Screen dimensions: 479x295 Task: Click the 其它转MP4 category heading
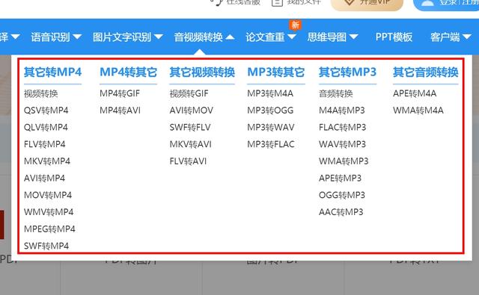pos(53,72)
